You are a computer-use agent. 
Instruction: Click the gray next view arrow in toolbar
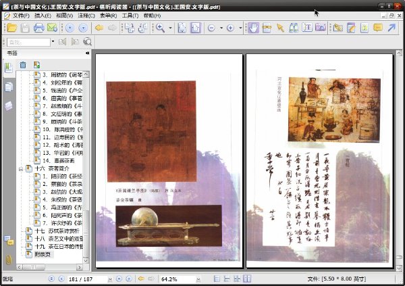point(112,28)
